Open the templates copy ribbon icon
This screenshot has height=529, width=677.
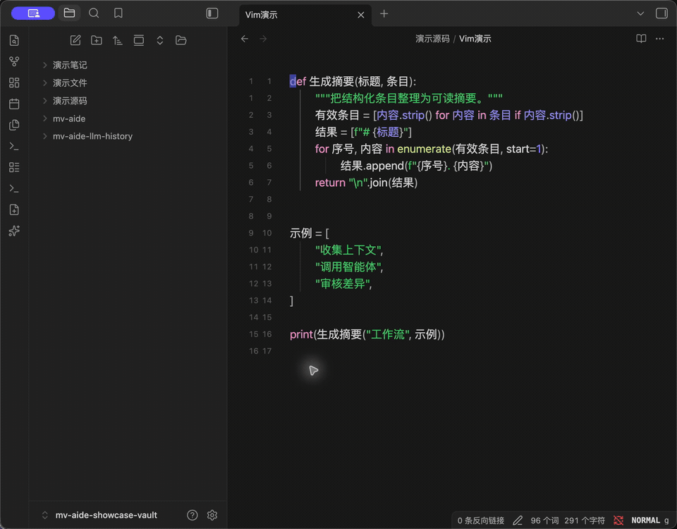14,125
